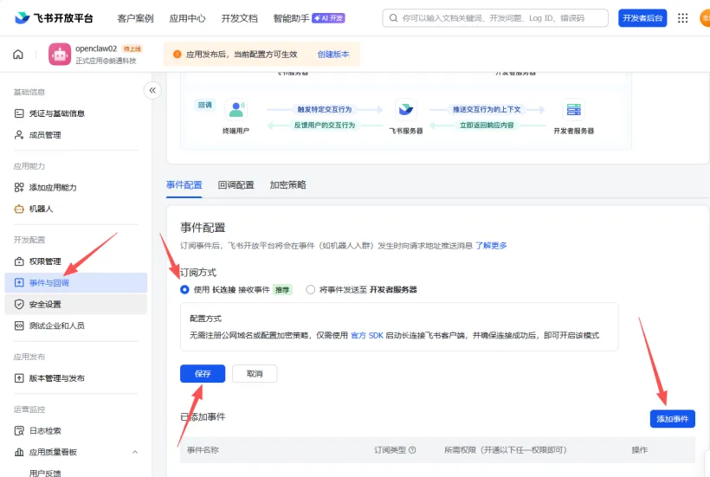Focus the documentation search field
This screenshot has height=477, width=710.
pos(495,18)
